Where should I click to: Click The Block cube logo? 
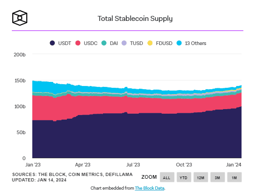pyautogui.click(x=20, y=18)
